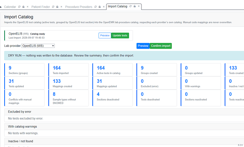Viewport: 244px width, 147px height.
Task: Close the Calendar tab
Action: [28, 7]
